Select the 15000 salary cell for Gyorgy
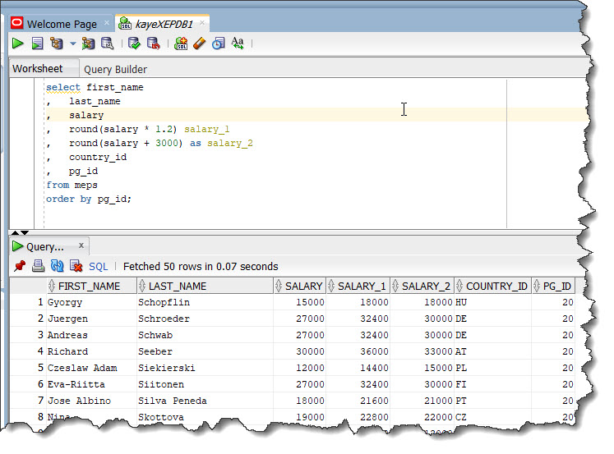Screen dimensions: 614x454 299,302
